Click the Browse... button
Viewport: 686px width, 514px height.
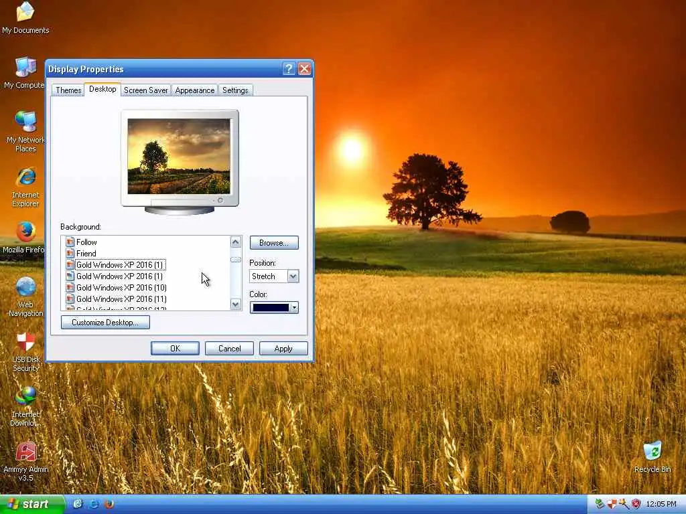point(274,242)
